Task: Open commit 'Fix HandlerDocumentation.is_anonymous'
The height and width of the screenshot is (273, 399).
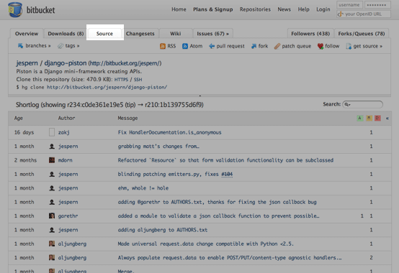Action: click(x=169, y=132)
